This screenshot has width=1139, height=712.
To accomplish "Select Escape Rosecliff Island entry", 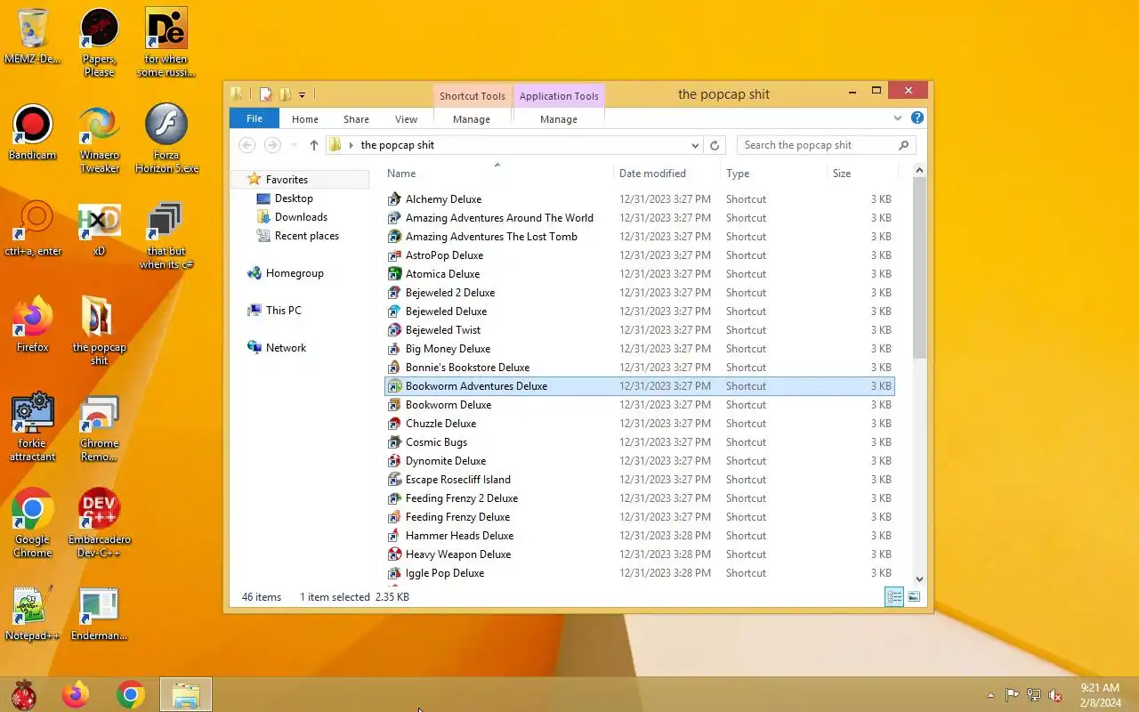I will (639, 480).
